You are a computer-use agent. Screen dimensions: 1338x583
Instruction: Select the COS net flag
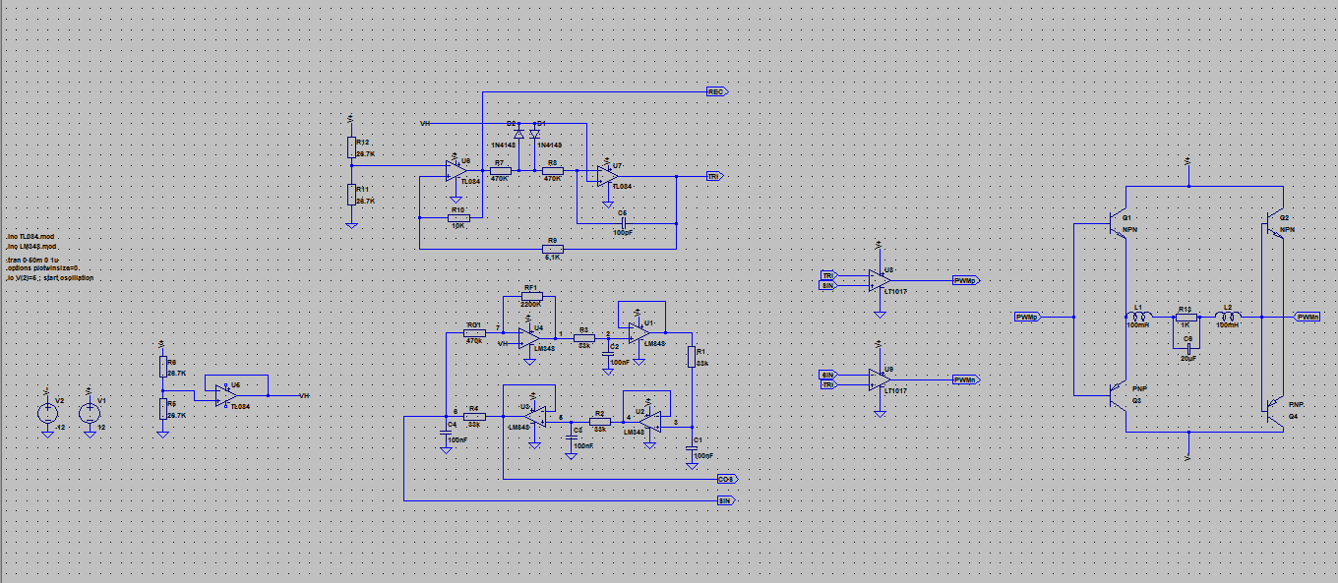(725, 479)
